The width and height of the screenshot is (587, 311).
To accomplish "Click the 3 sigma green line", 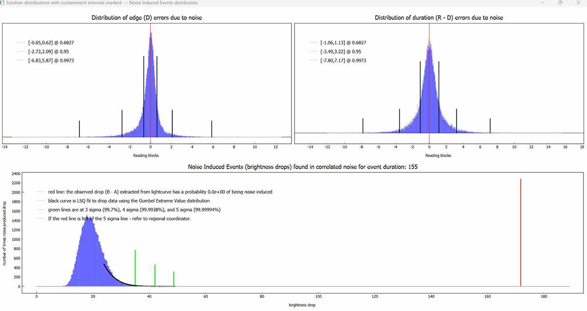I will [135, 268].
